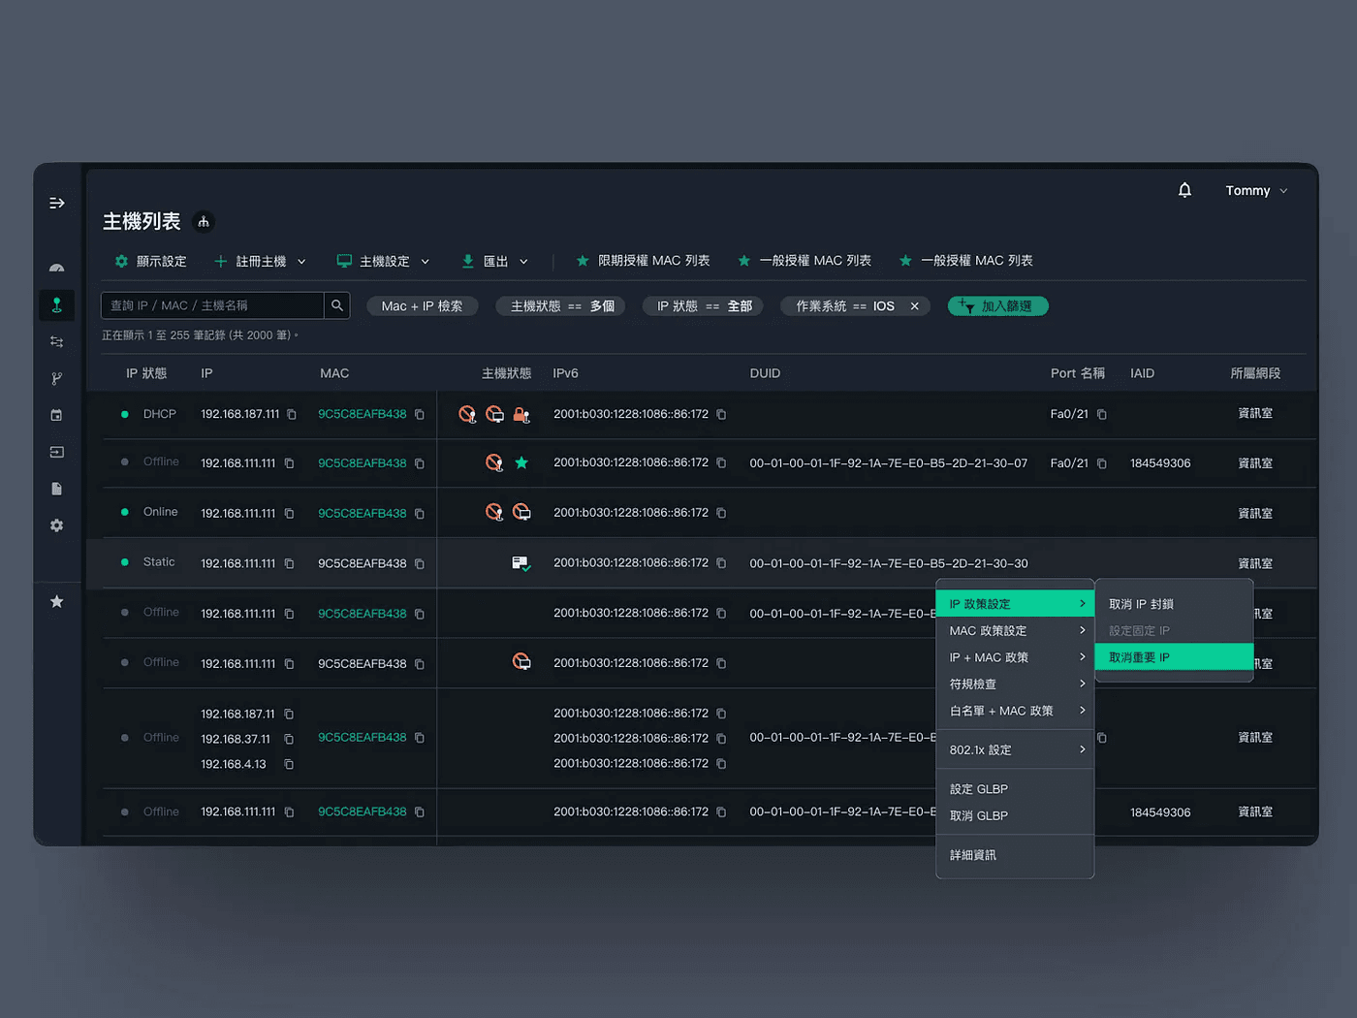Viewport: 1357px width, 1018px height.
Task: Click the 加入篩選 button
Action: (997, 306)
